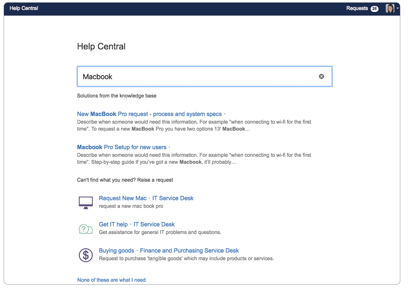Click IT Service Desk beside Get IT help
Image resolution: width=408 pixels, height=297 pixels.
point(154,225)
